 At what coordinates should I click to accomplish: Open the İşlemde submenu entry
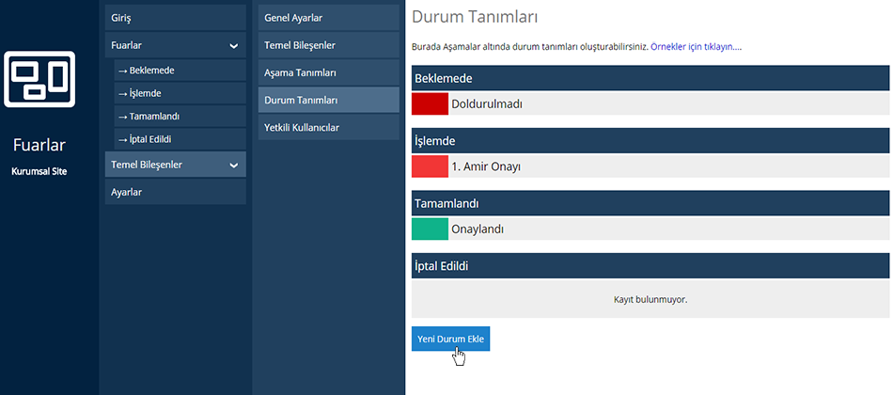(x=180, y=93)
